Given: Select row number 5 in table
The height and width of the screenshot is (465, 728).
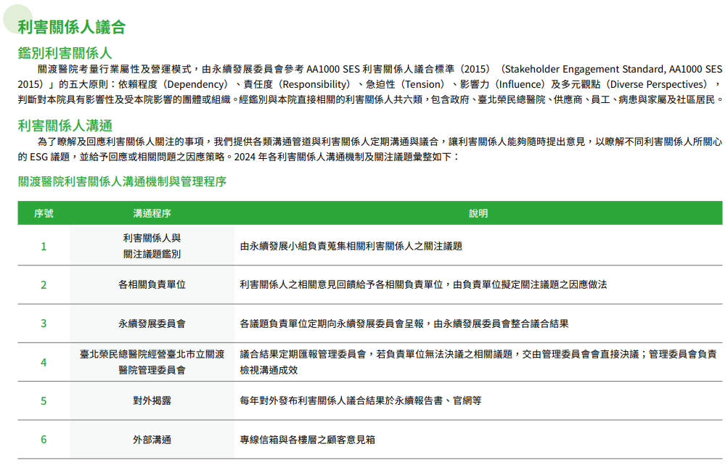Looking at the screenshot, I should (44, 401).
